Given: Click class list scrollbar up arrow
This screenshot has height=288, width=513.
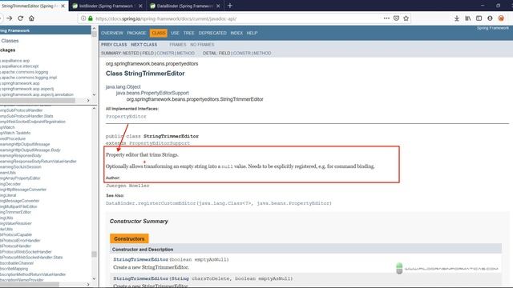Looking at the screenshot, I should (95, 108).
